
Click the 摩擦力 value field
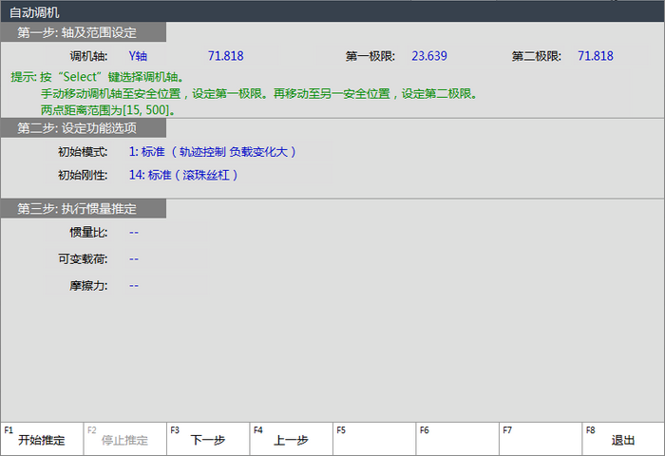pos(166,286)
